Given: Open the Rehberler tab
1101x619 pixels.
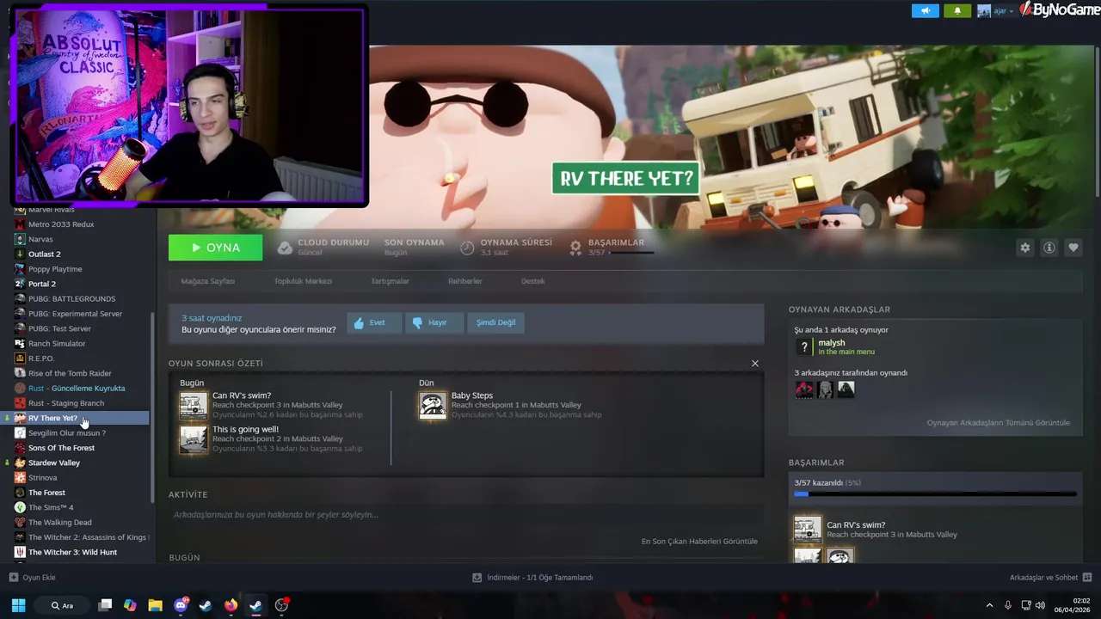Looking at the screenshot, I should coord(464,281).
